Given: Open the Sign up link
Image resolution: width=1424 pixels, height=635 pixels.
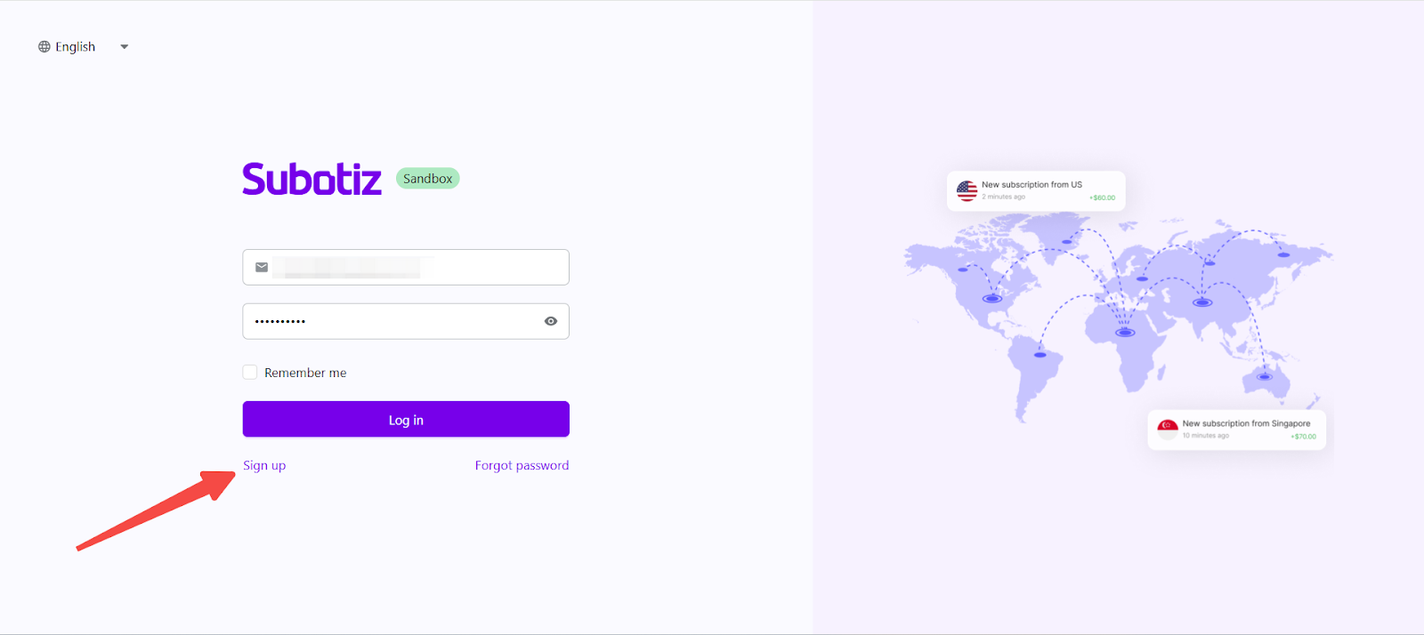Looking at the screenshot, I should (x=264, y=466).
